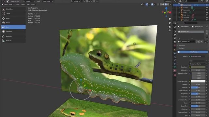209x117 pixels.
Task: Select the Transform tool
Action: pyautogui.click(x=13, y=32)
